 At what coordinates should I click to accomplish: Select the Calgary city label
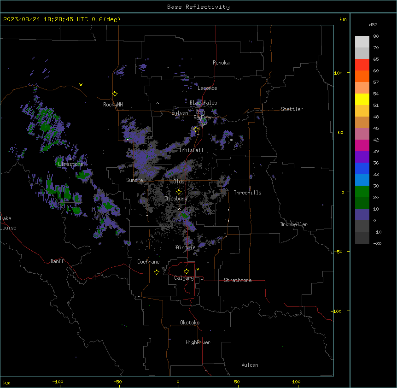pos(184,278)
